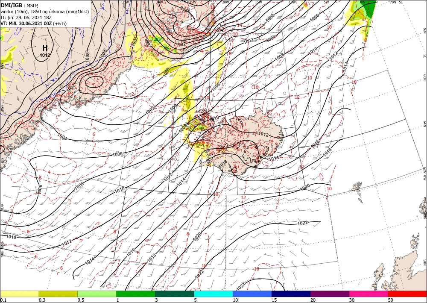Click the light green 0.5 legend swatch

(97, 294)
